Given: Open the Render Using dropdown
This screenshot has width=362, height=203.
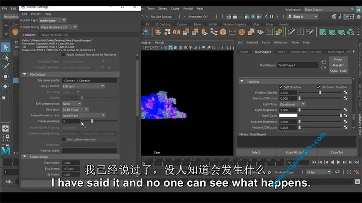Looking at the screenshot, I should [58, 27].
